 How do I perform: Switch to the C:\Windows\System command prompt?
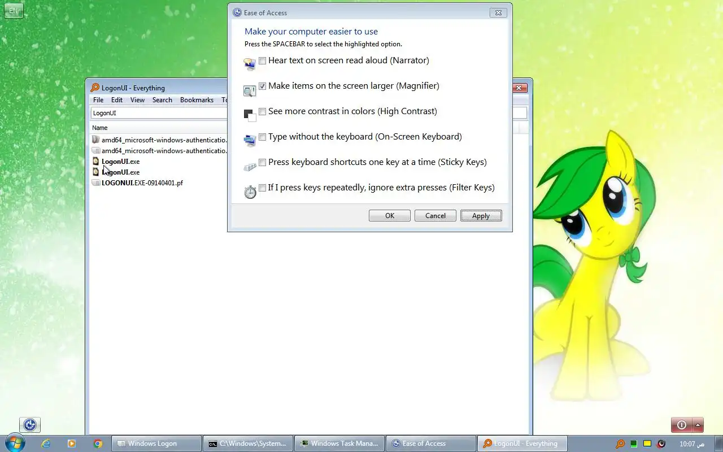pyautogui.click(x=248, y=444)
